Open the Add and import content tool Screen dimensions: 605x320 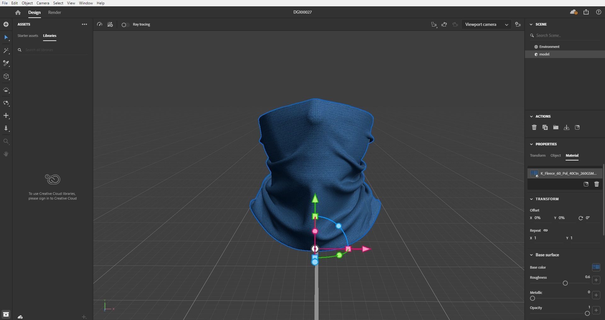[6, 24]
